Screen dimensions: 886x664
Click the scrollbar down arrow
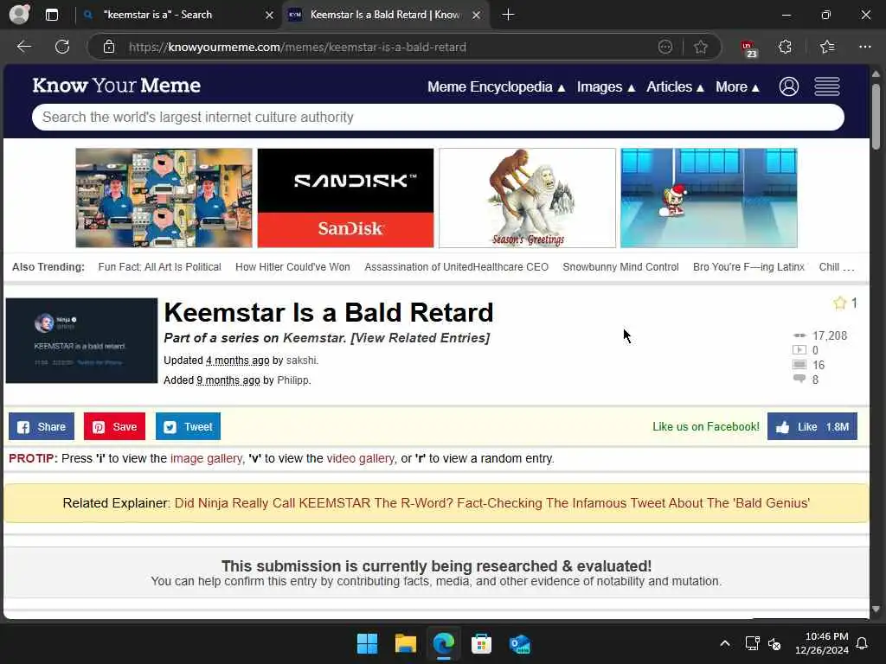876,610
